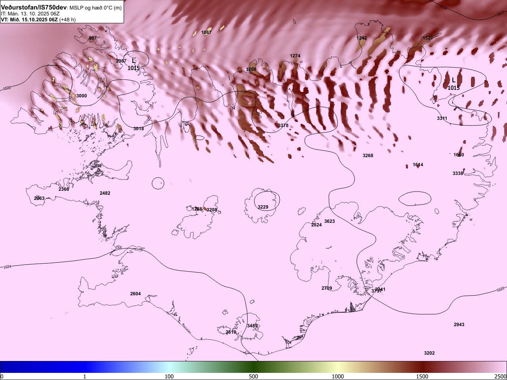507x380 pixels.
Task: Click the '1020' isobar label near 3000
Action: 7,88
